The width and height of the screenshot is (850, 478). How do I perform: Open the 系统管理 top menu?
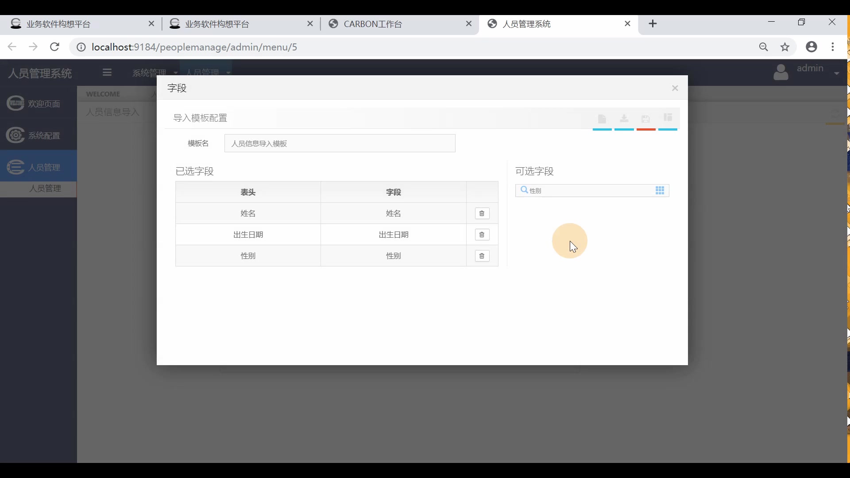point(155,72)
